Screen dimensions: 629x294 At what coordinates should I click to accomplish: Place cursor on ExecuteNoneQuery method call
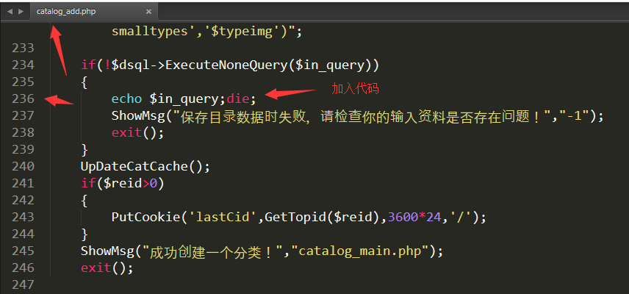click(225, 65)
